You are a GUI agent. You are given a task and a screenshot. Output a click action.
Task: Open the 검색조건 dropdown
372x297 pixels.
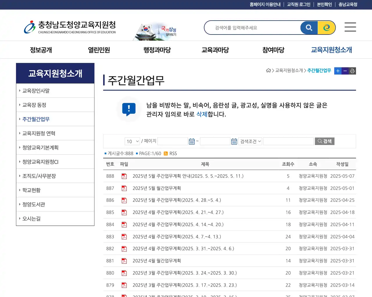tap(250, 141)
